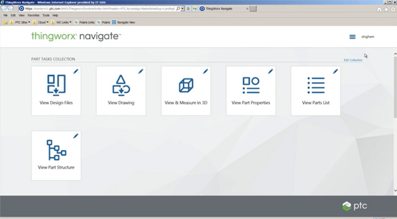Image resolution: width=397 pixels, height=219 pixels.
Task: Open the Favorites menu
Action: 33,15
